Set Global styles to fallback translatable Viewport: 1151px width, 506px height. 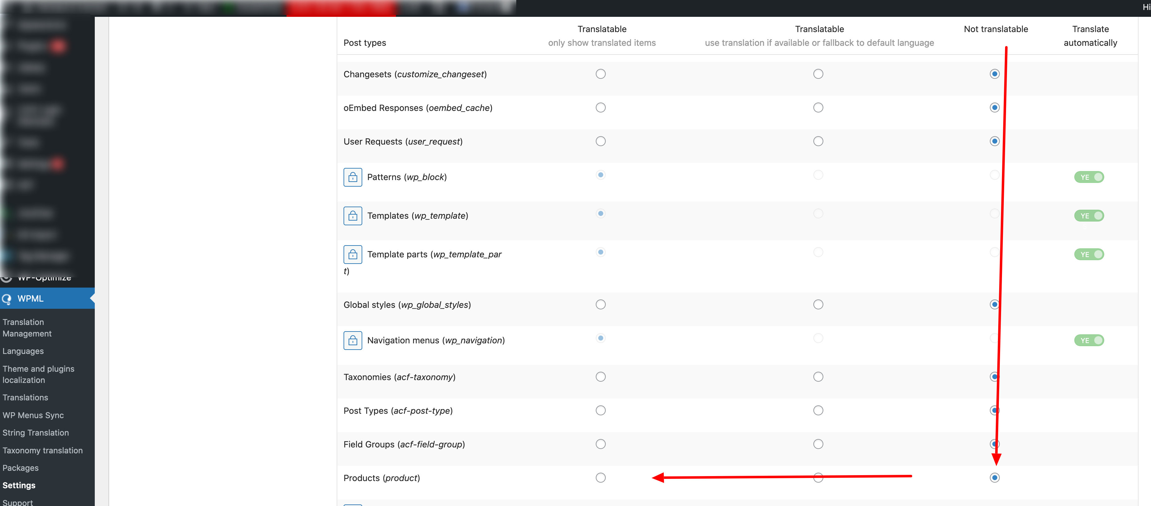[x=818, y=305]
